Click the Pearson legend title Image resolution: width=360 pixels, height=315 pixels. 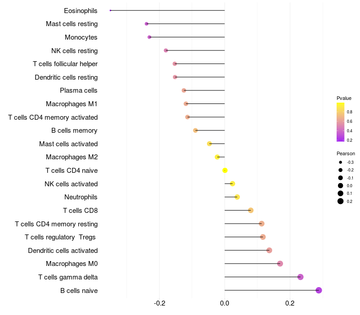pyautogui.click(x=346, y=153)
